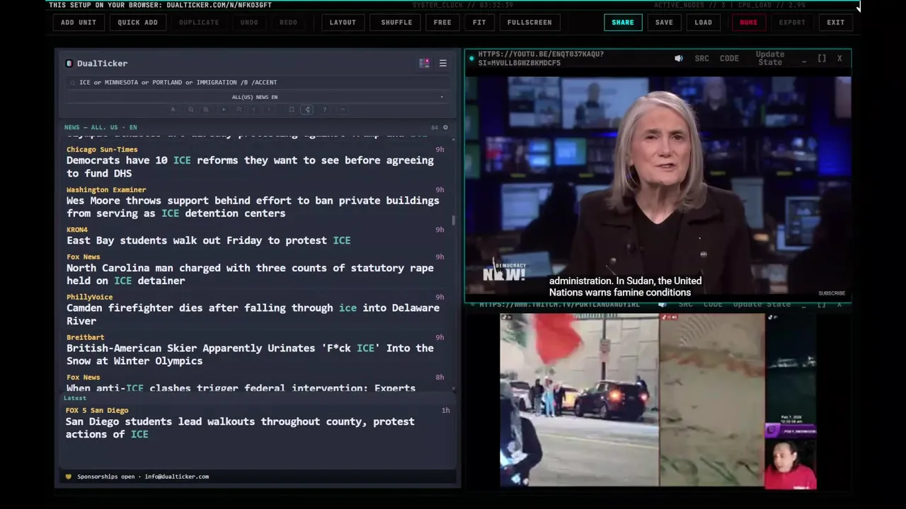
Task: Open the news feed settings gear
Action: (x=445, y=127)
